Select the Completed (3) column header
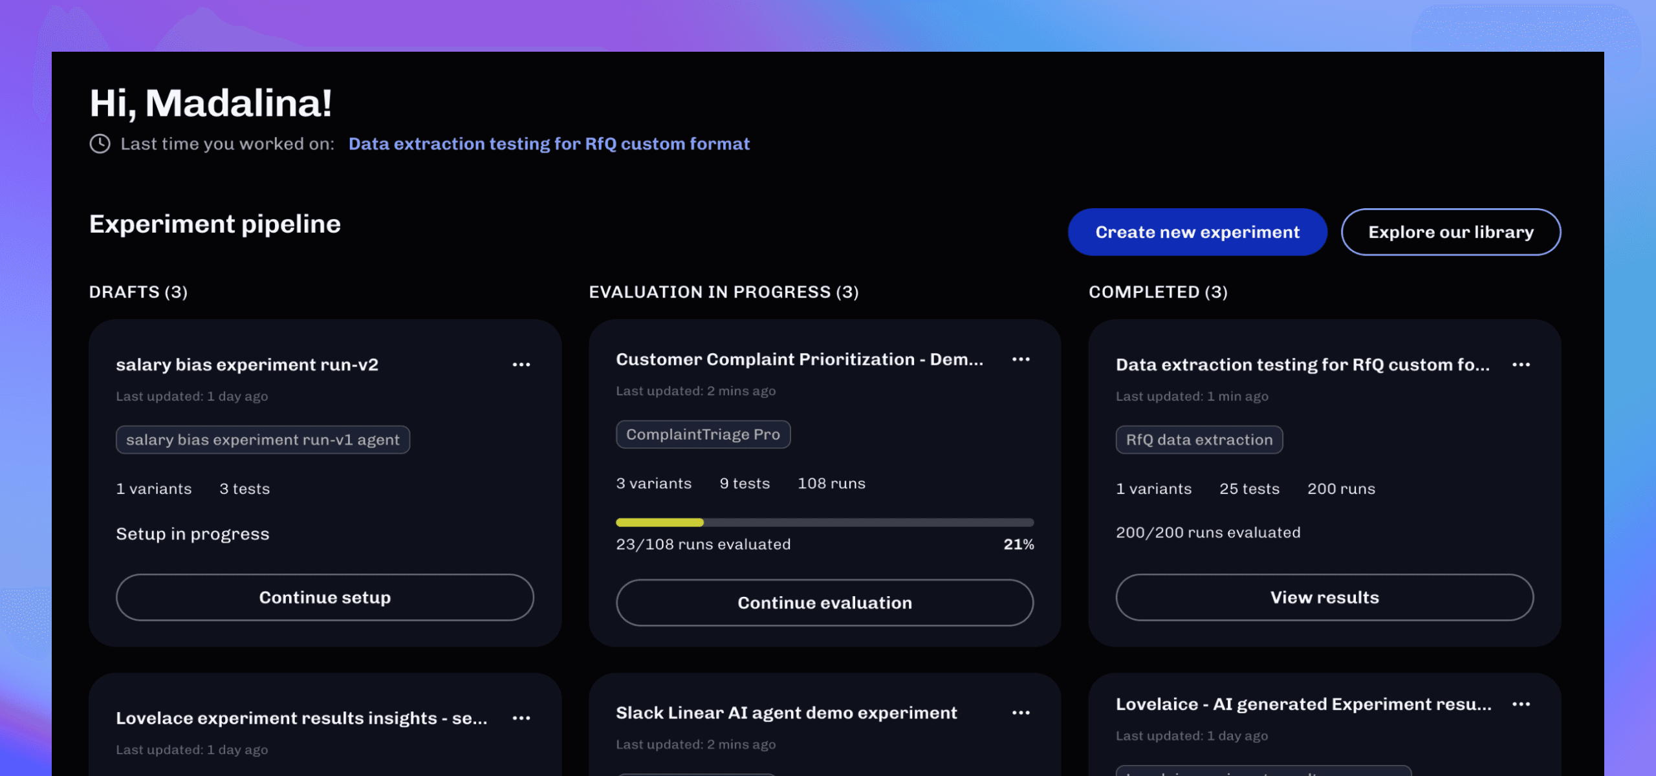The image size is (1656, 776). click(1157, 292)
